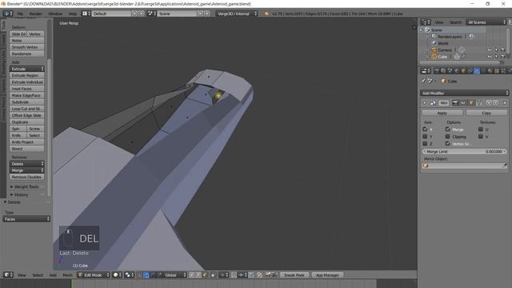This screenshot has width=512, height=288.
Task: Click the scene browse icon beside Scene field
Action: coord(151,14)
